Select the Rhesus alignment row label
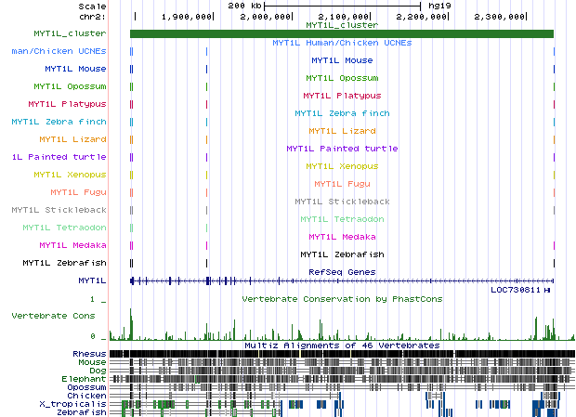The image size is (576, 417). (x=90, y=354)
